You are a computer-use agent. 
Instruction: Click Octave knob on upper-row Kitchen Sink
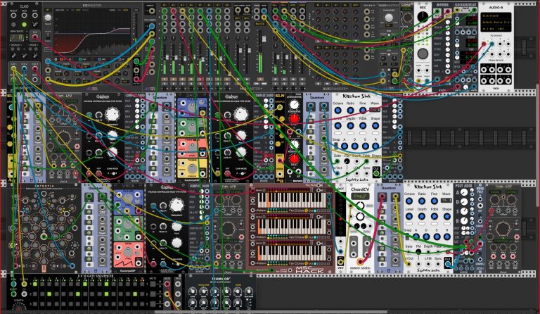(337, 111)
